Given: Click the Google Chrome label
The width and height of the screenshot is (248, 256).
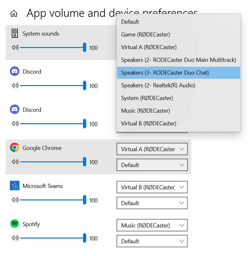Looking at the screenshot, I should 42,148.
